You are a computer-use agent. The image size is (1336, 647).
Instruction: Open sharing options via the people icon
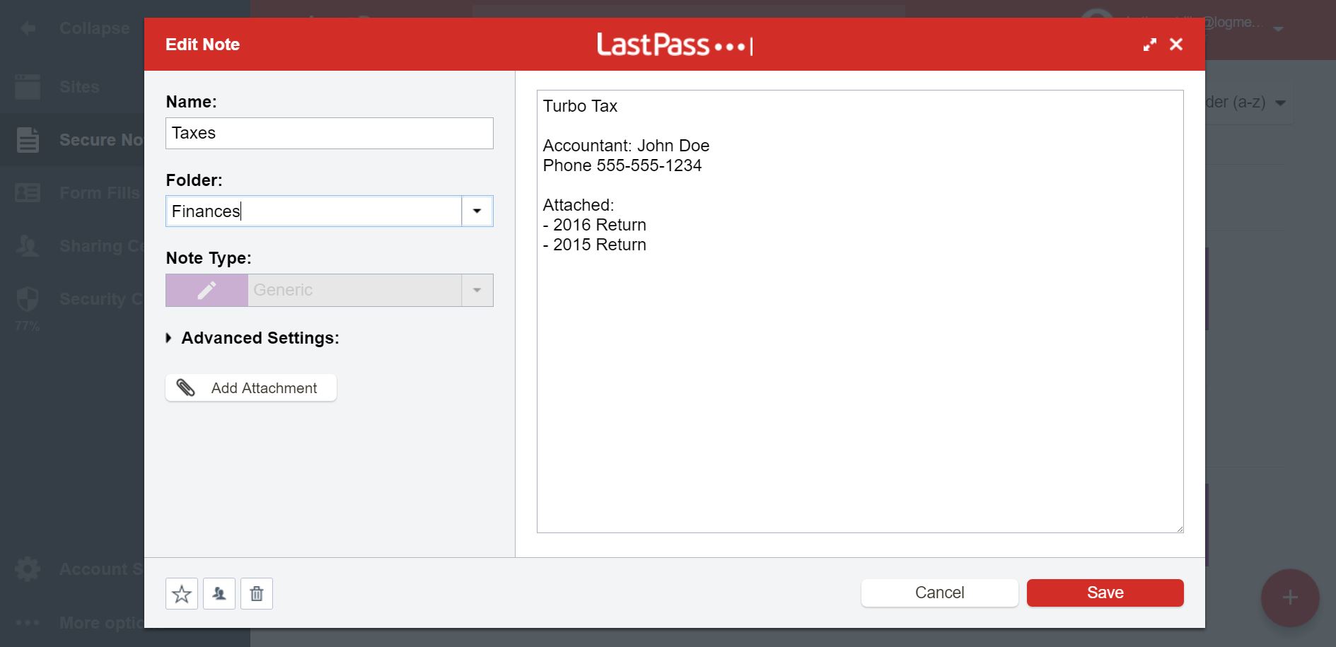219,593
